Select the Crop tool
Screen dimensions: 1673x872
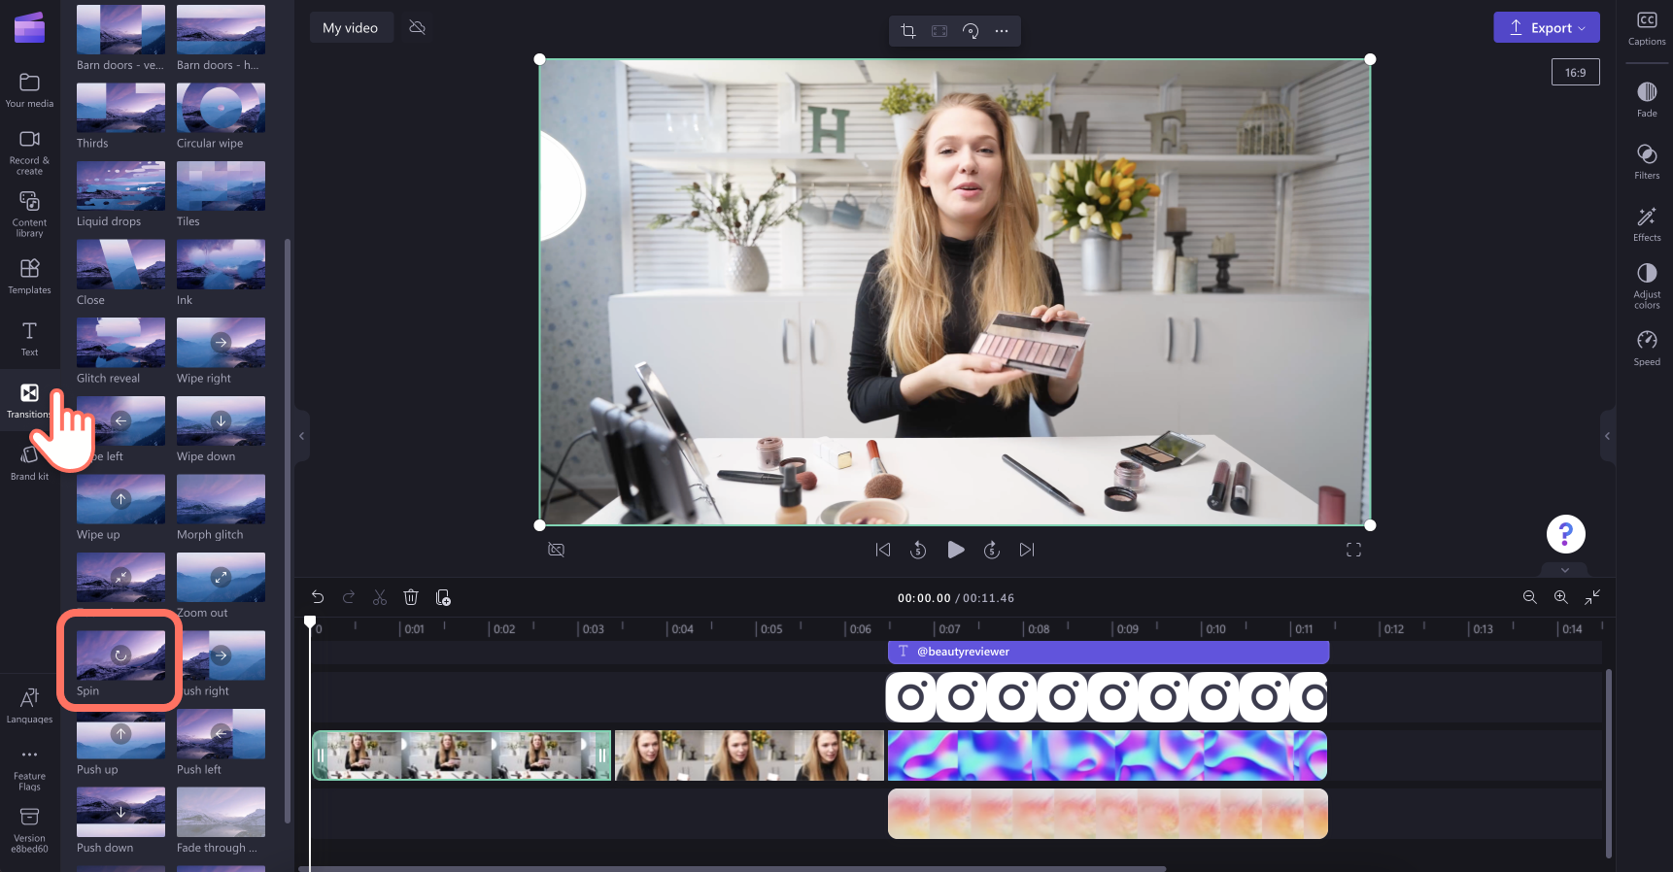coord(908,30)
